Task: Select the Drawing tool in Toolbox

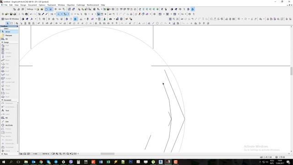Action: click(9, 132)
